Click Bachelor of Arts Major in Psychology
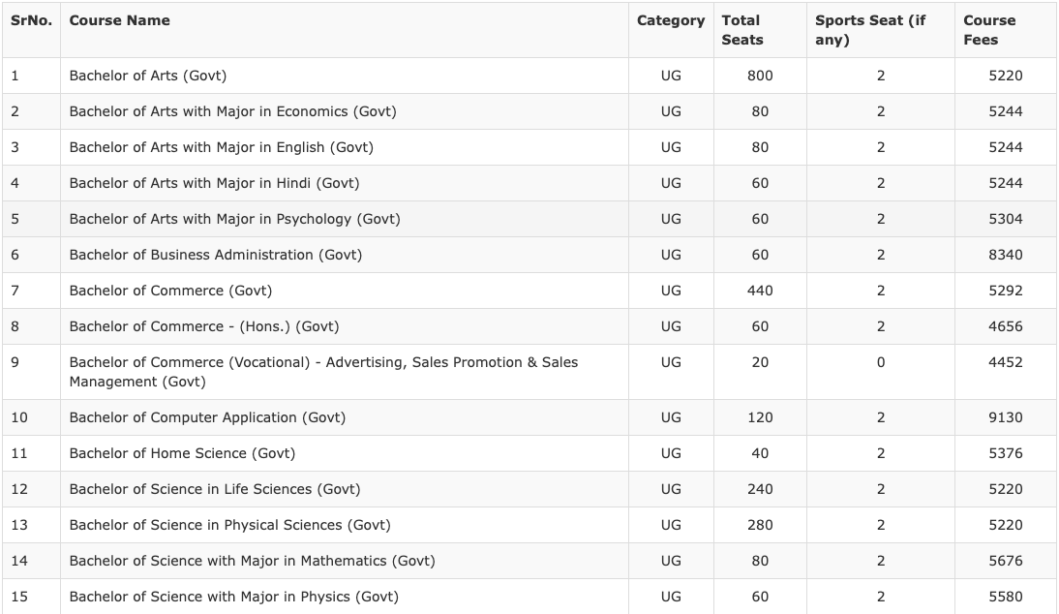The image size is (1059, 614). tap(234, 219)
